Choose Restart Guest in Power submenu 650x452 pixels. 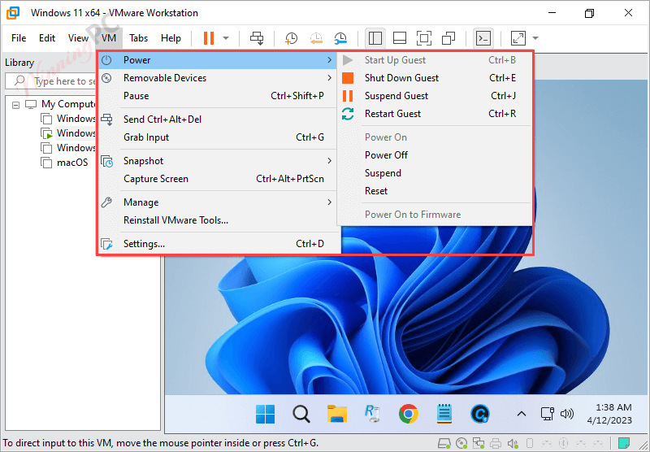click(x=435, y=114)
